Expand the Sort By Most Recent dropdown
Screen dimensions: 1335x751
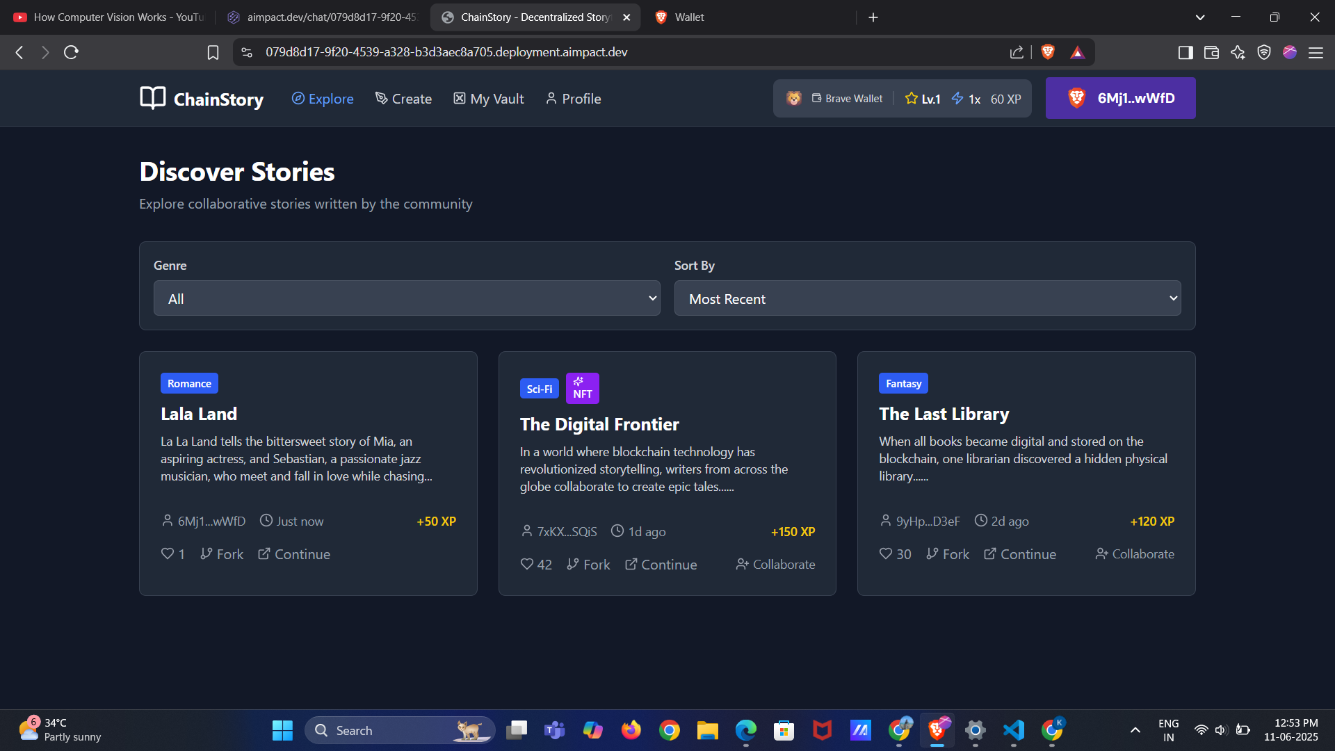click(x=928, y=298)
